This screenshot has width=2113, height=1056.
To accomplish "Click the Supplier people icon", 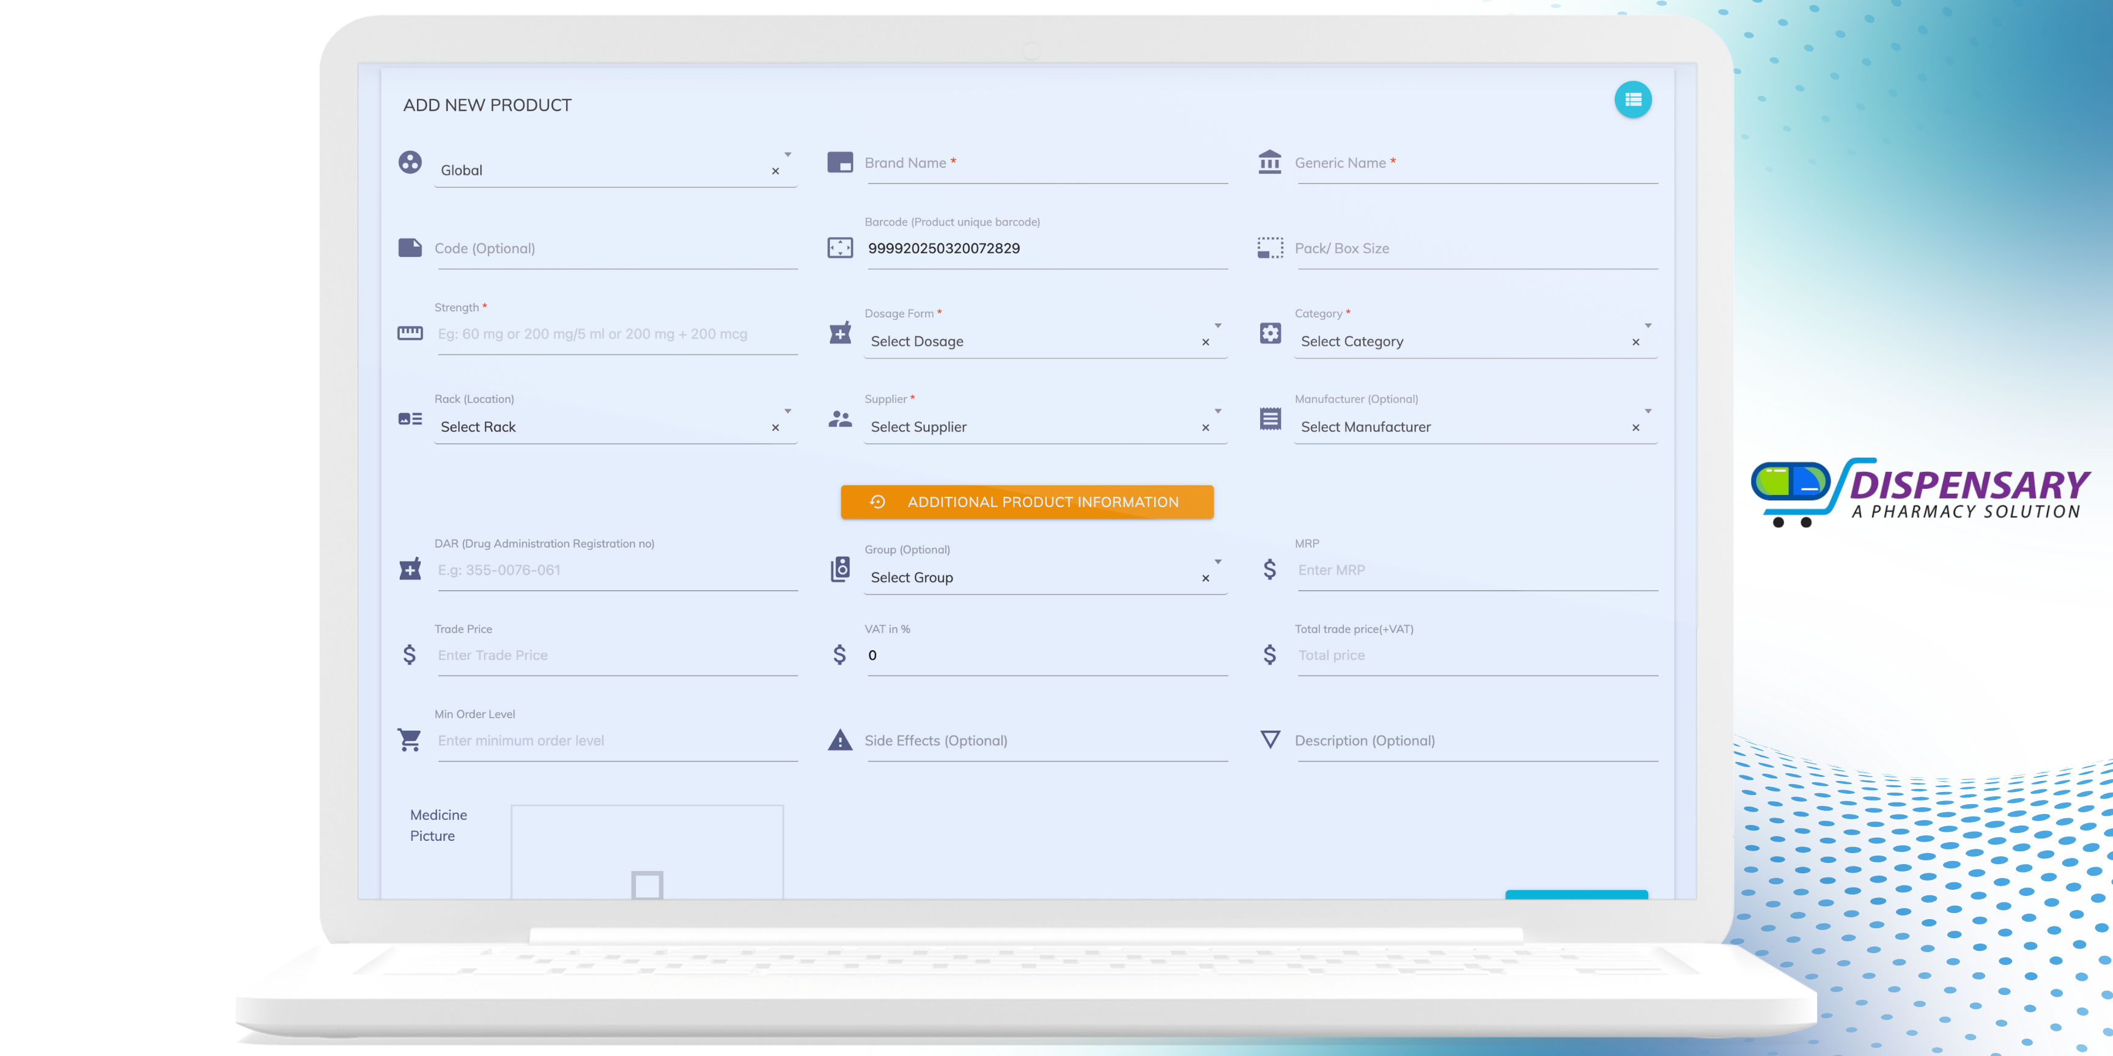I will pyautogui.click(x=840, y=419).
